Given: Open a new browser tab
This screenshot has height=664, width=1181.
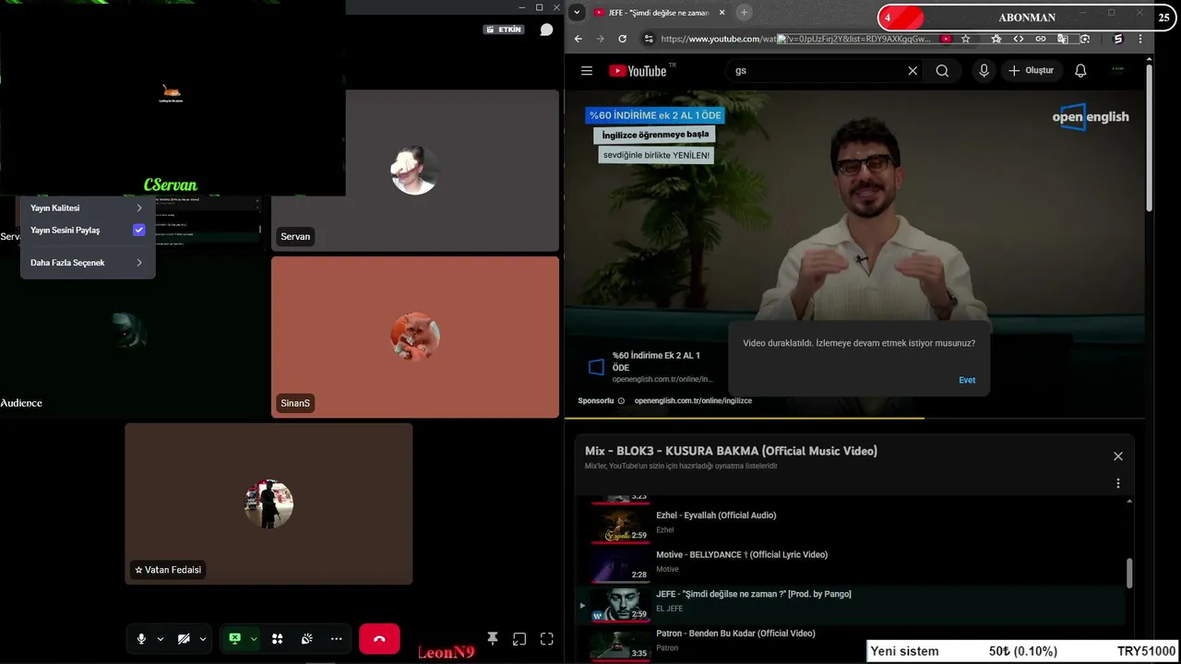Looking at the screenshot, I should pyautogui.click(x=744, y=12).
